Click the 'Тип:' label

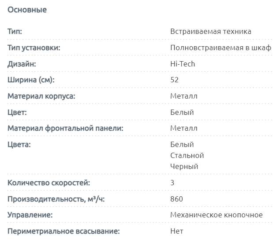click(15, 32)
